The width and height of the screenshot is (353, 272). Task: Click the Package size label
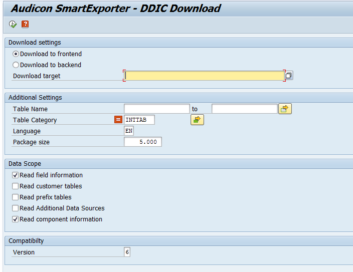[31, 142]
